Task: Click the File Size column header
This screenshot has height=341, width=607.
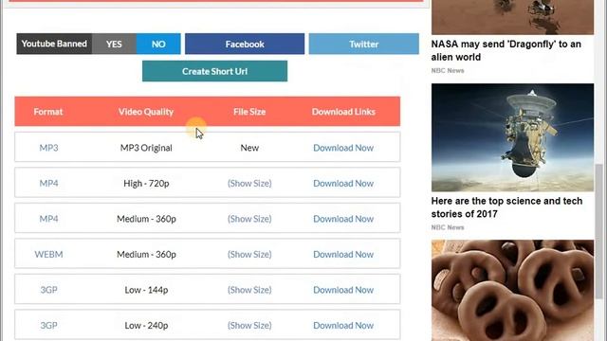Action: click(x=249, y=112)
